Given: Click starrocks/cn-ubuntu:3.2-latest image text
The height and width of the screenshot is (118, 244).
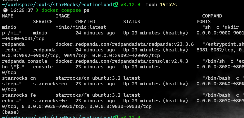Looking at the screenshot, I should tap(98, 78).
